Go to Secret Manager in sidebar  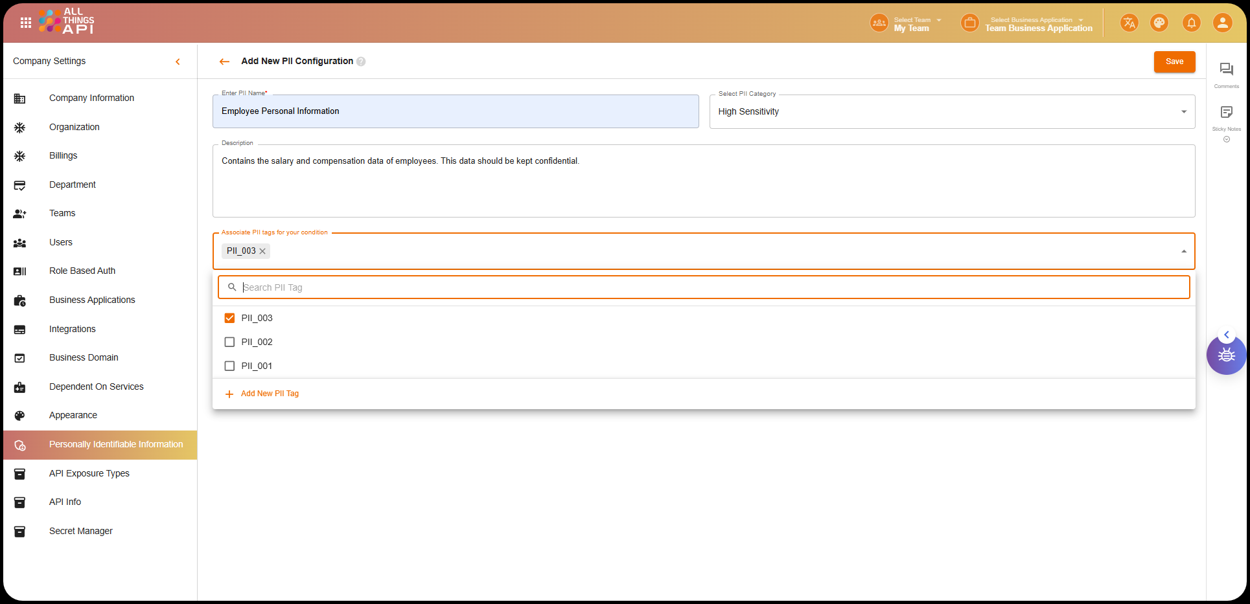point(81,531)
